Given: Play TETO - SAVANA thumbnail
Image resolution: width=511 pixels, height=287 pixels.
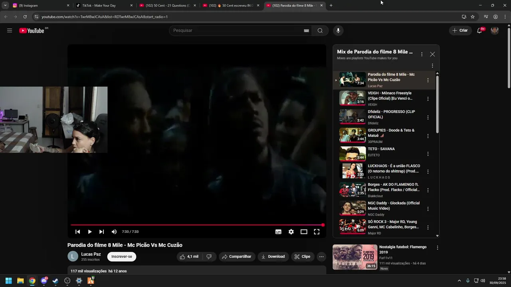Looking at the screenshot, I should [x=353, y=154].
